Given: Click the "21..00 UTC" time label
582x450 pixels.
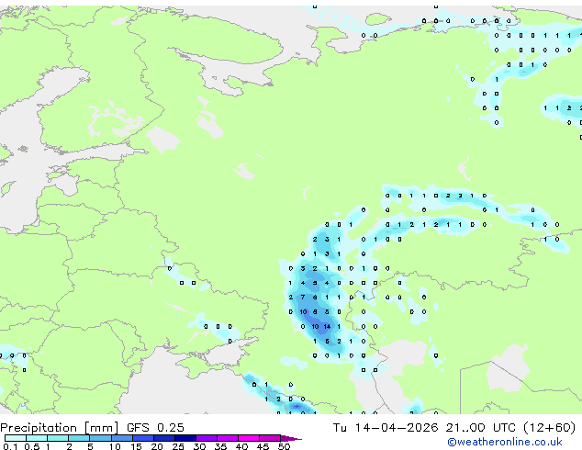Looking at the screenshot, I should tap(481, 427).
